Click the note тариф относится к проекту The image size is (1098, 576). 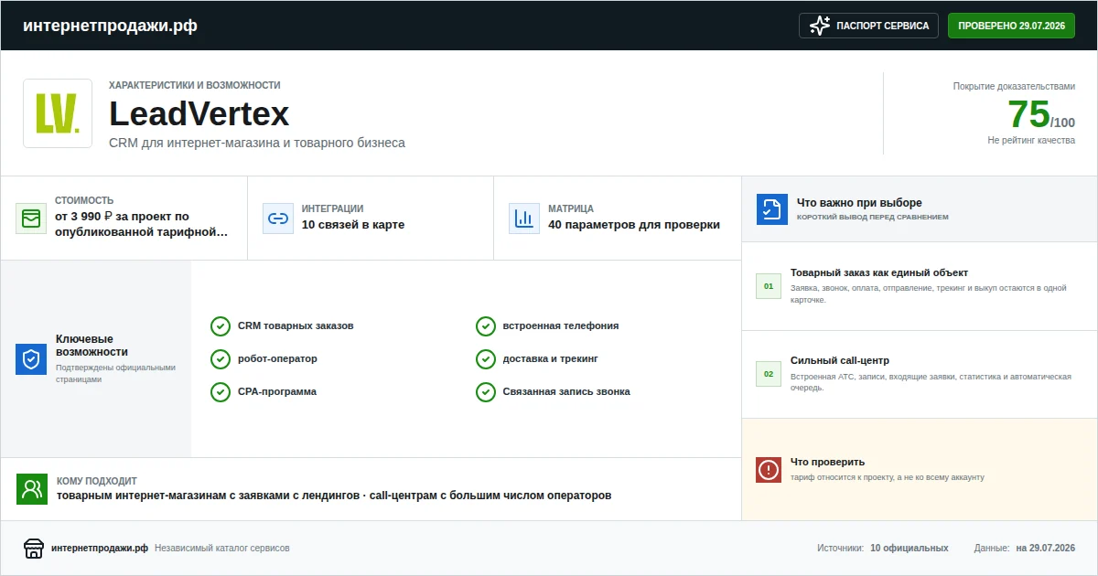[888, 477]
